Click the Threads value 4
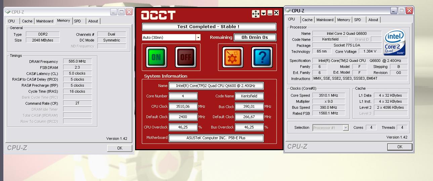Image resolution: width=433 pixels, height=181 pixels. click(402, 127)
